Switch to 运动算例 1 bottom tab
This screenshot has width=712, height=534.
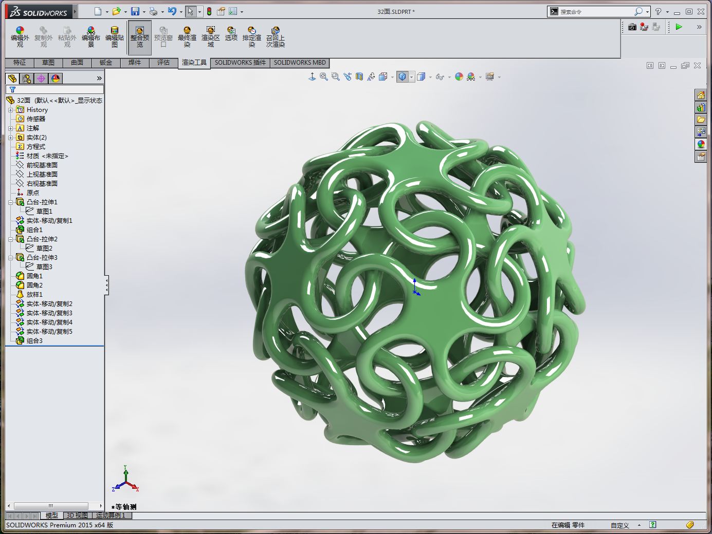point(111,515)
